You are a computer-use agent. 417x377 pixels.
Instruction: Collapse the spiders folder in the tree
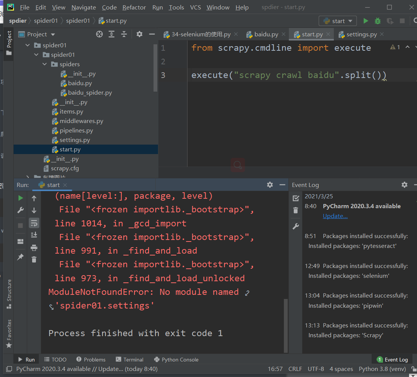click(45, 64)
